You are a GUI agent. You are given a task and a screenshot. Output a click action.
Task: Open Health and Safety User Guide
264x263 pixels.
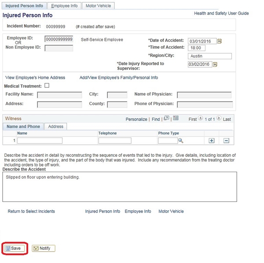[221, 14]
